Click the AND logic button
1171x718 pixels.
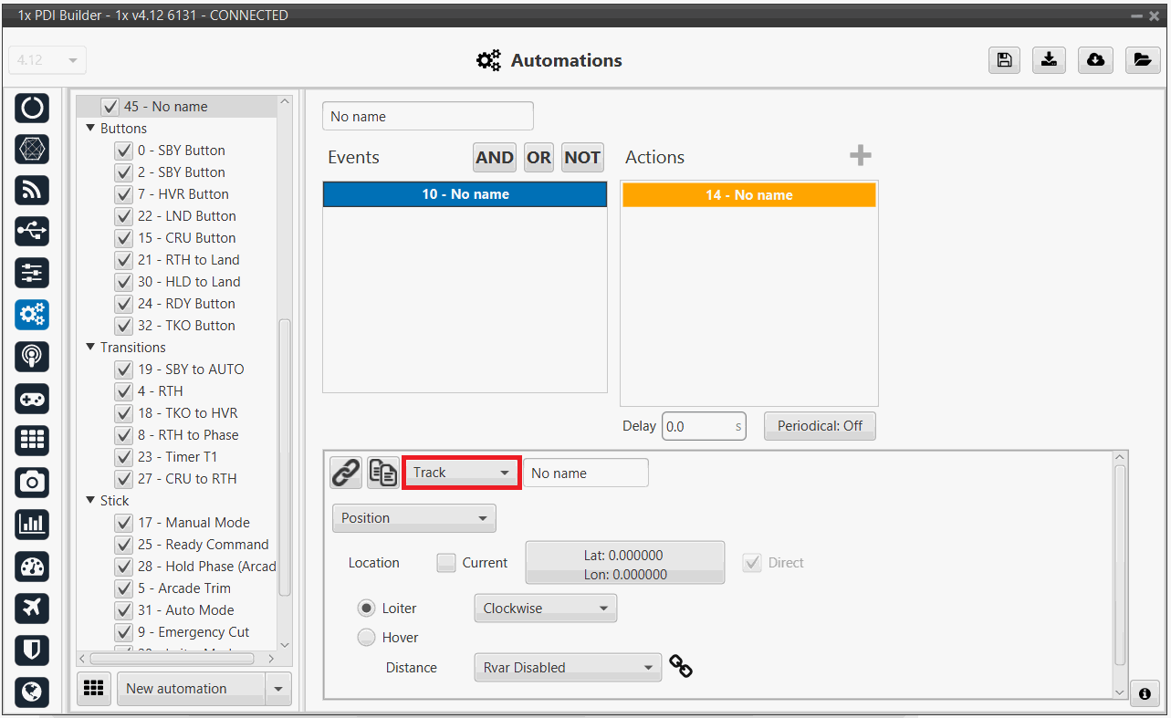click(494, 157)
